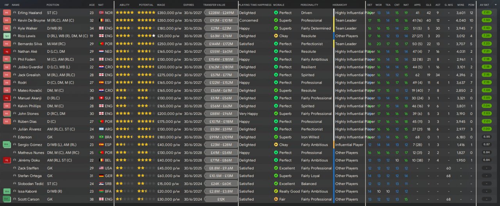Sort by the WAGE column header
500x206 pixels.
click(161, 5)
